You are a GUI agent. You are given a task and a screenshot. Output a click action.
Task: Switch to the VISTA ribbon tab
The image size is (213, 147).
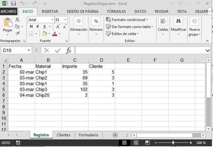(x=182, y=11)
